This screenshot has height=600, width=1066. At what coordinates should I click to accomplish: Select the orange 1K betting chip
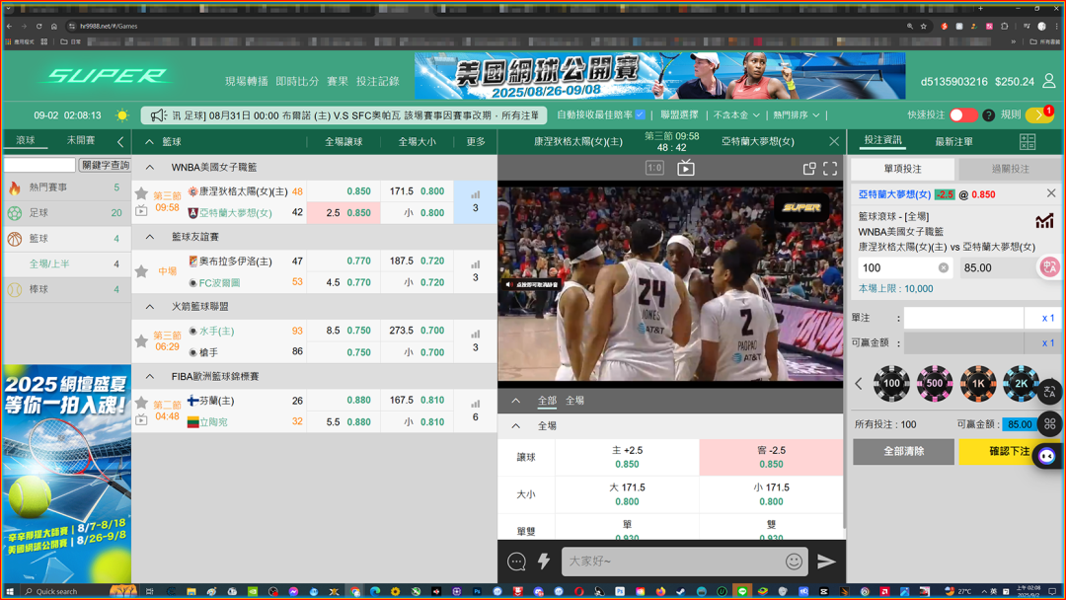[x=977, y=383]
